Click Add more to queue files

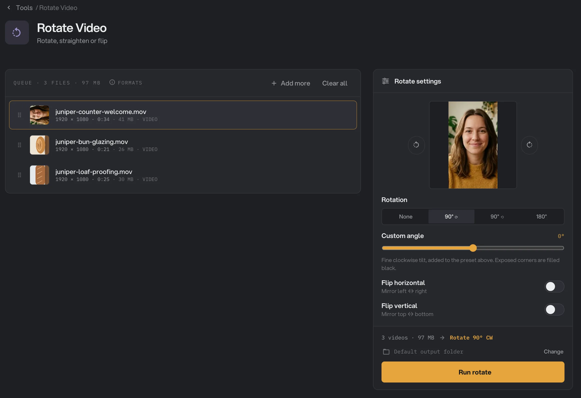pos(290,83)
